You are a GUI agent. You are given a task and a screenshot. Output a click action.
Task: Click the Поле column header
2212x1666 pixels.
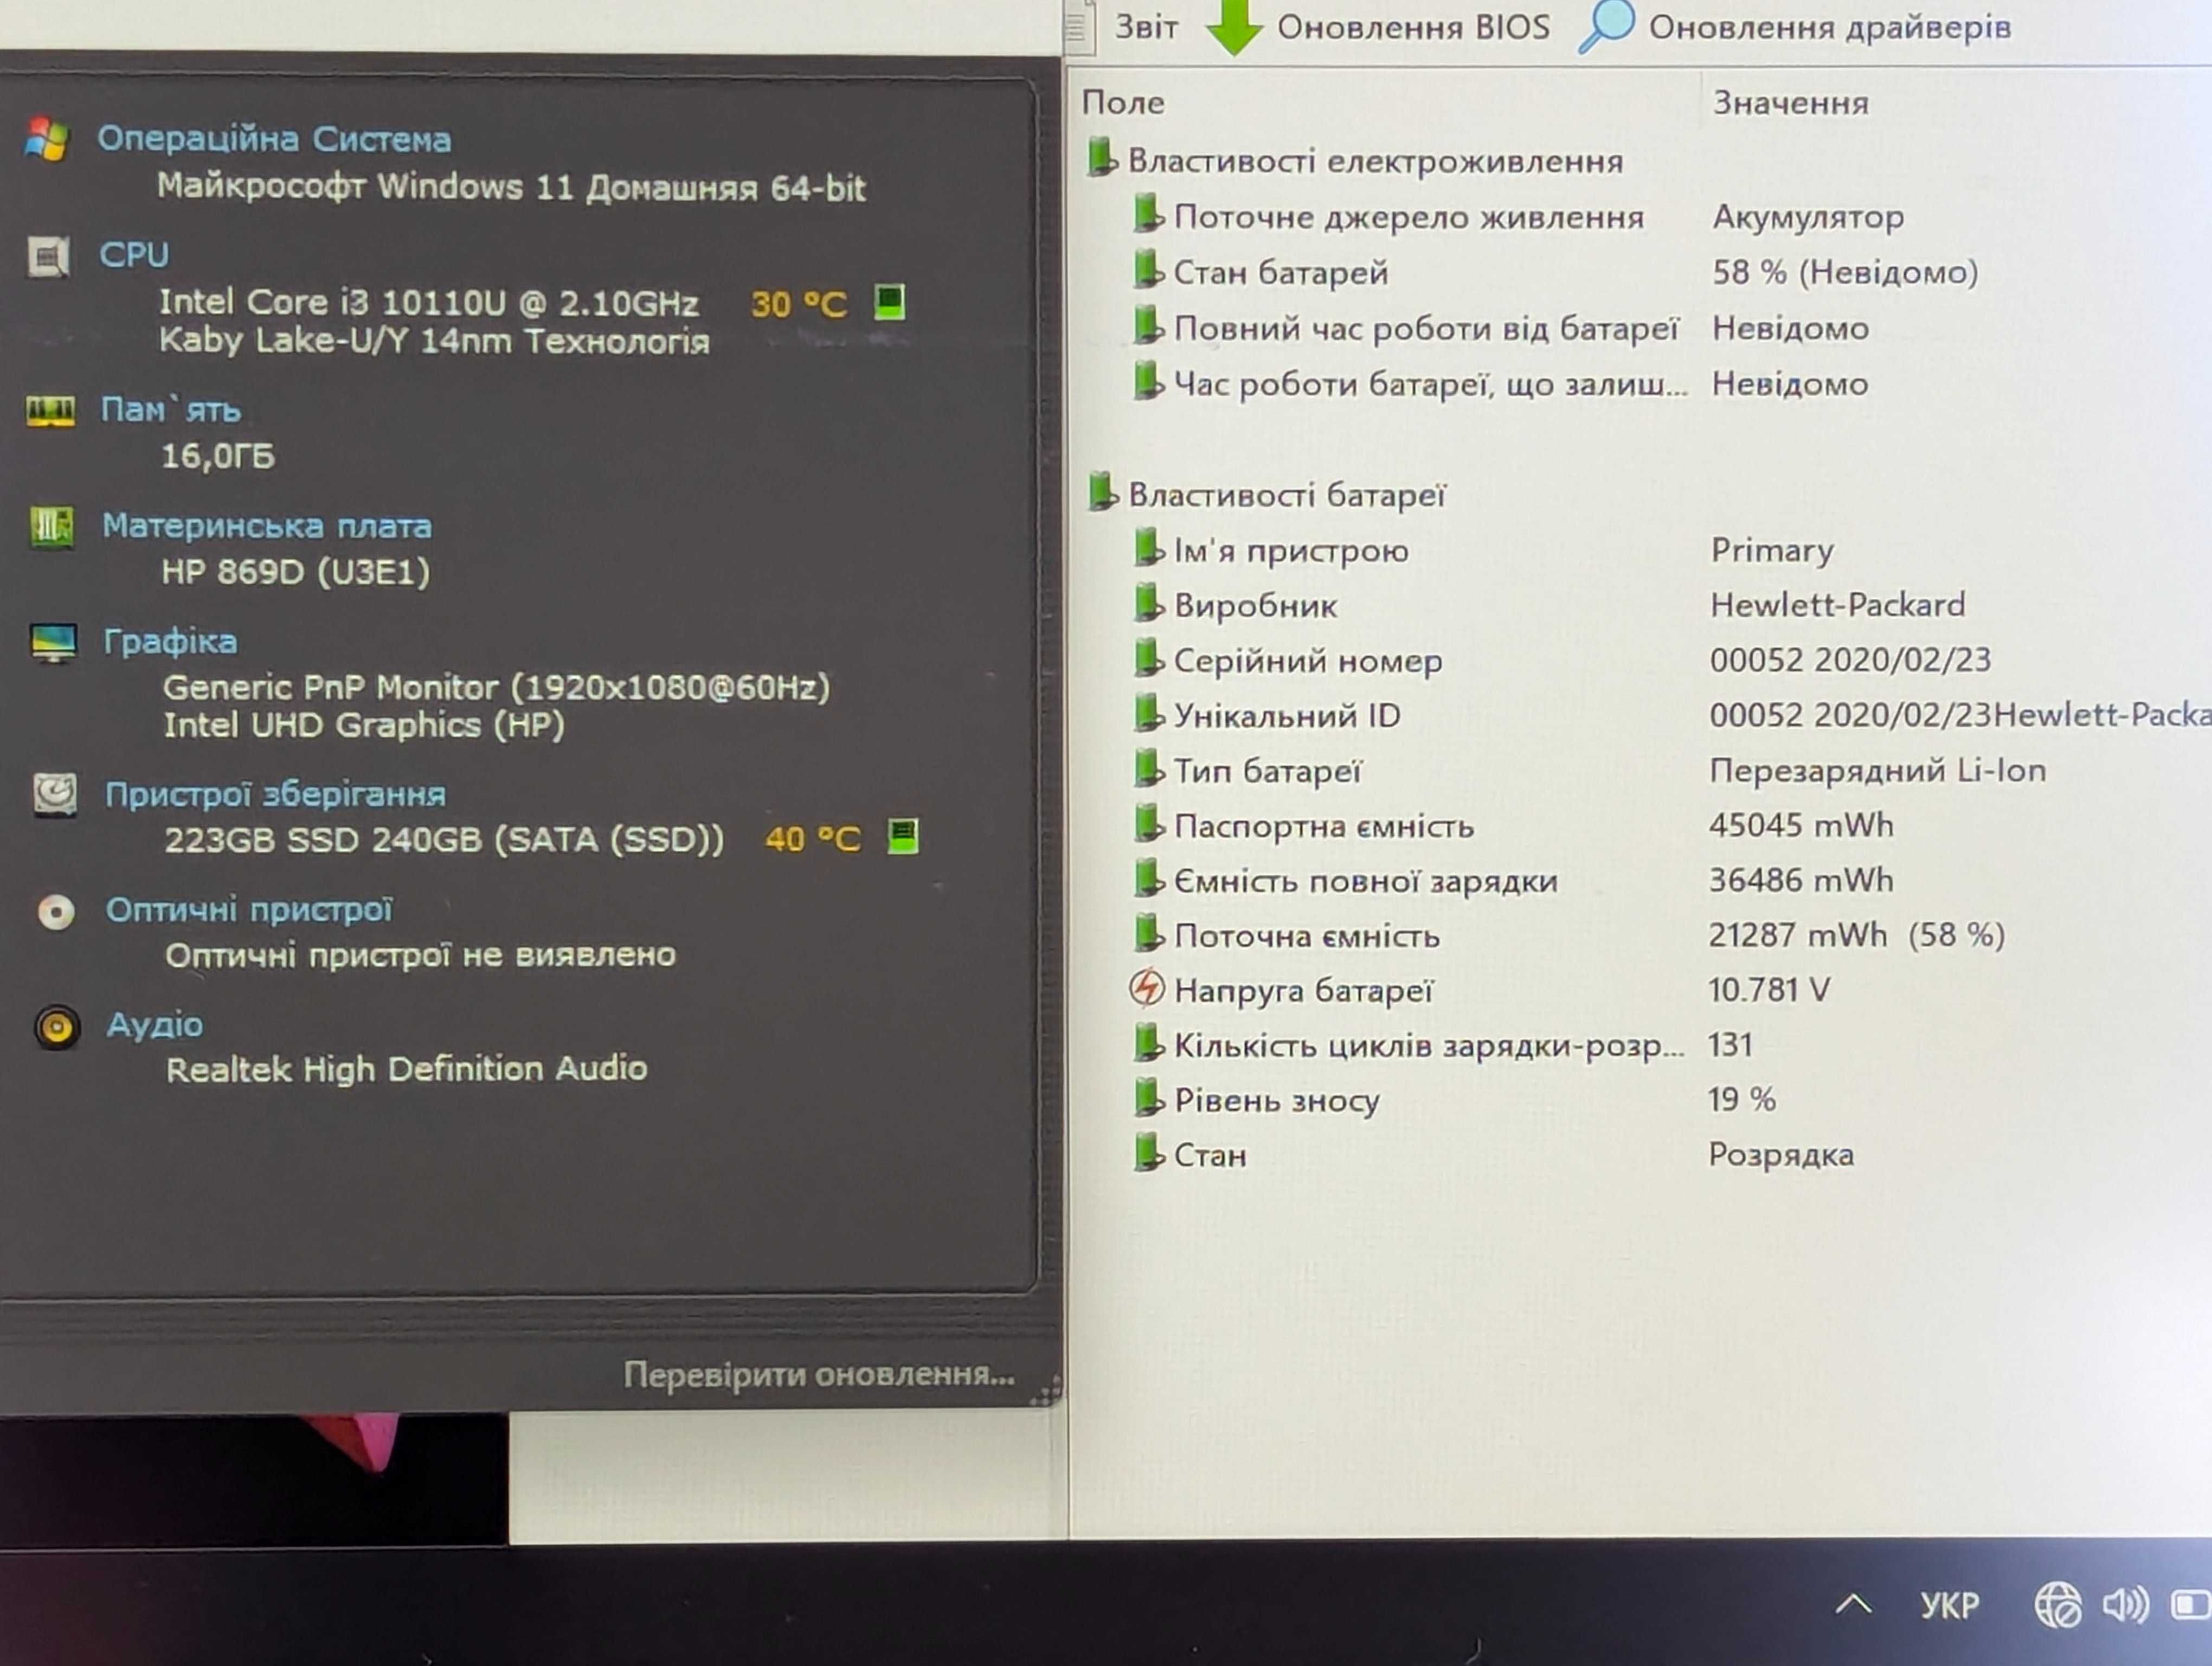point(1123,102)
